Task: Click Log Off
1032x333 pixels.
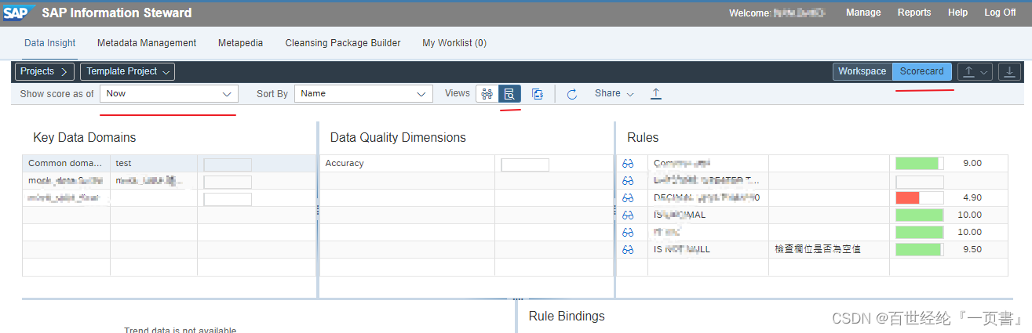Action: pyautogui.click(x=1000, y=13)
